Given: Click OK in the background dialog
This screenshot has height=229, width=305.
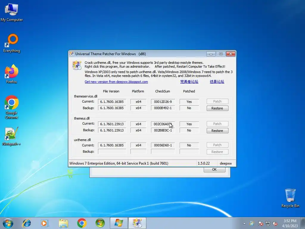Looking at the screenshot, I should click(214, 169).
